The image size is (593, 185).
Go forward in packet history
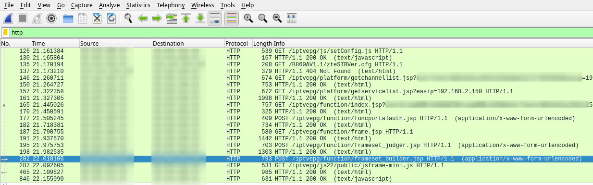pyautogui.click(x=157, y=18)
